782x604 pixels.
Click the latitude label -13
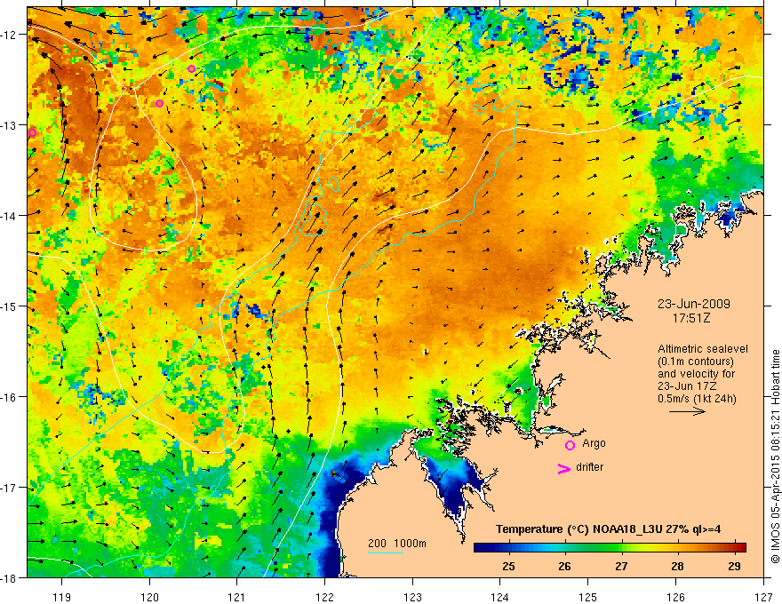(10, 125)
